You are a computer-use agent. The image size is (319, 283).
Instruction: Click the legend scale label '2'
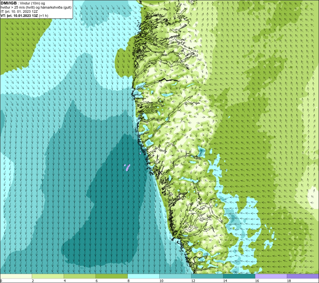pos(33,281)
